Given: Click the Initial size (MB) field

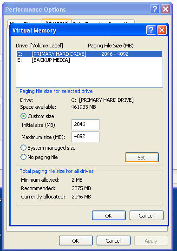Looking at the screenshot, I should (85, 125).
